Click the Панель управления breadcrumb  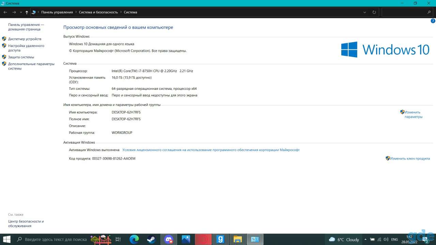tap(57, 12)
